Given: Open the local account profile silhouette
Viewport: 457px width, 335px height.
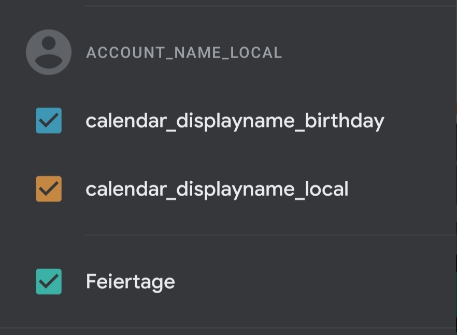Looking at the screenshot, I should (x=49, y=52).
